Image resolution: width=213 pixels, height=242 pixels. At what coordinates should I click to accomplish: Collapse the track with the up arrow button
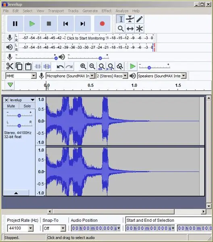point(16,193)
